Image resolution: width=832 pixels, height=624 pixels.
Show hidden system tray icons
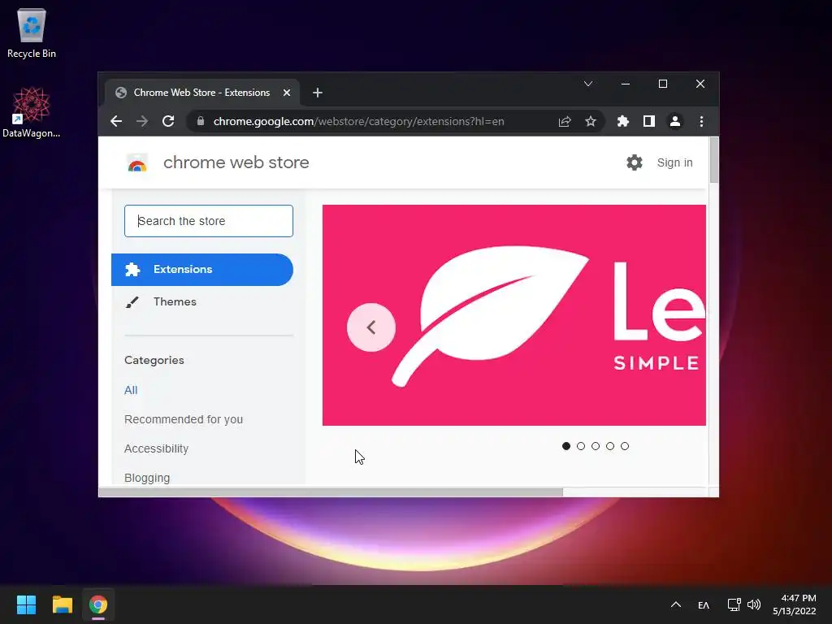675,604
